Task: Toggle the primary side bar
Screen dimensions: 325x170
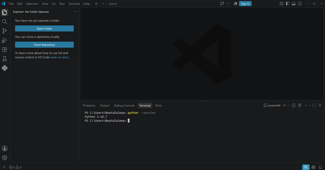Action: 288,3
